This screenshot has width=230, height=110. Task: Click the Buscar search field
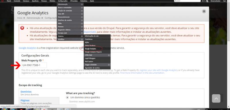pyautogui.click(x=187, y=1)
